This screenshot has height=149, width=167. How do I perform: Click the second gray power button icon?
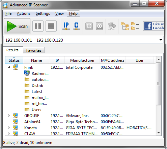pos(100,26)
